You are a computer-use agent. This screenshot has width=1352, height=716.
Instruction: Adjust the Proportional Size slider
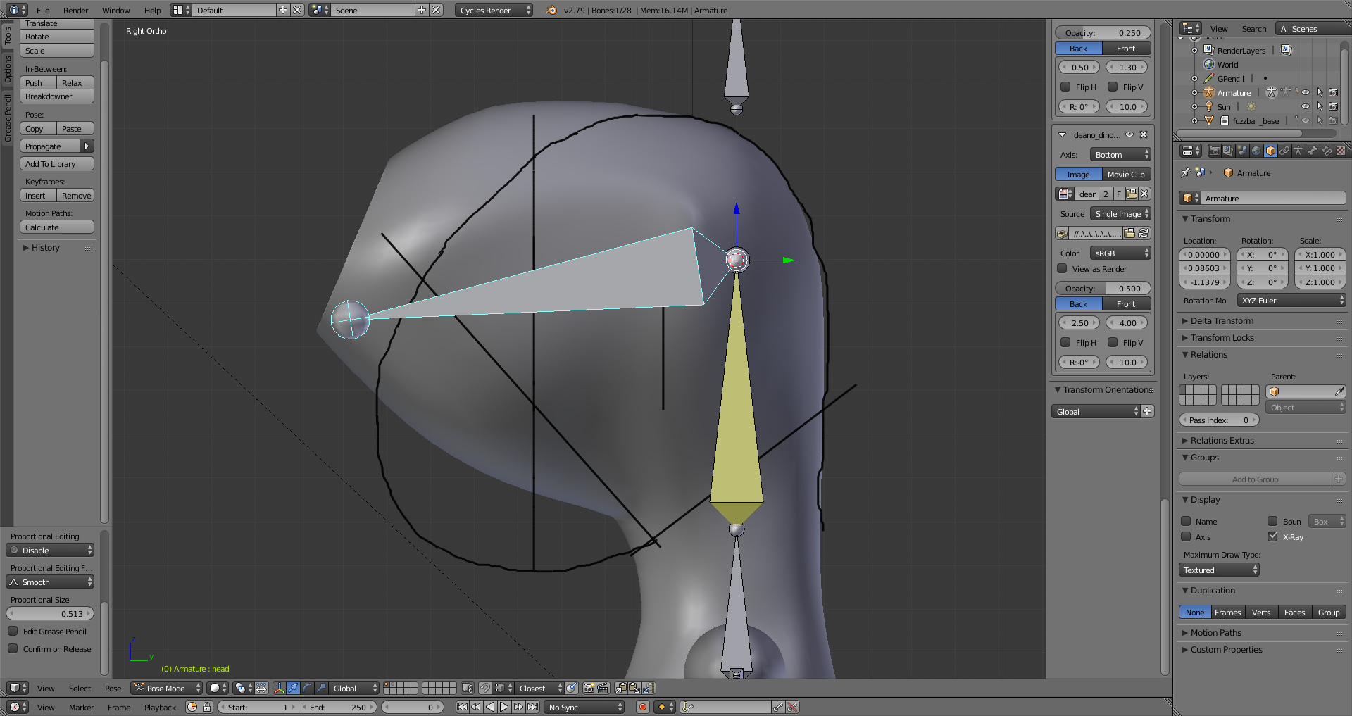[50, 614]
